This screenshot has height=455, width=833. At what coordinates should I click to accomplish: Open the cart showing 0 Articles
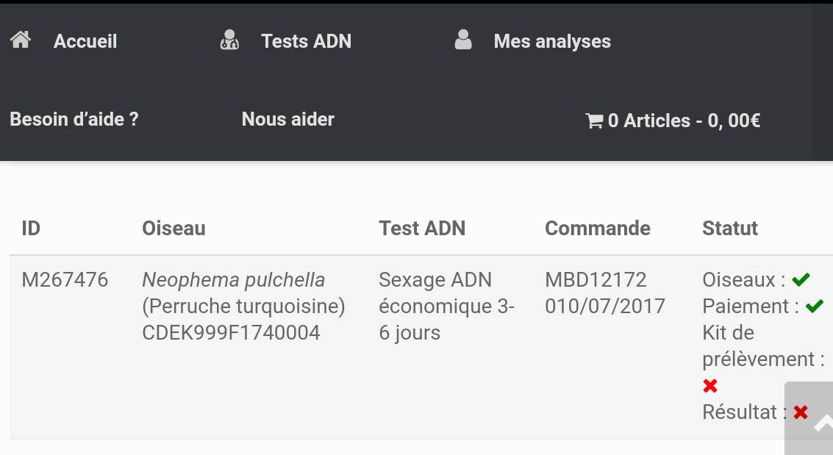point(683,120)
